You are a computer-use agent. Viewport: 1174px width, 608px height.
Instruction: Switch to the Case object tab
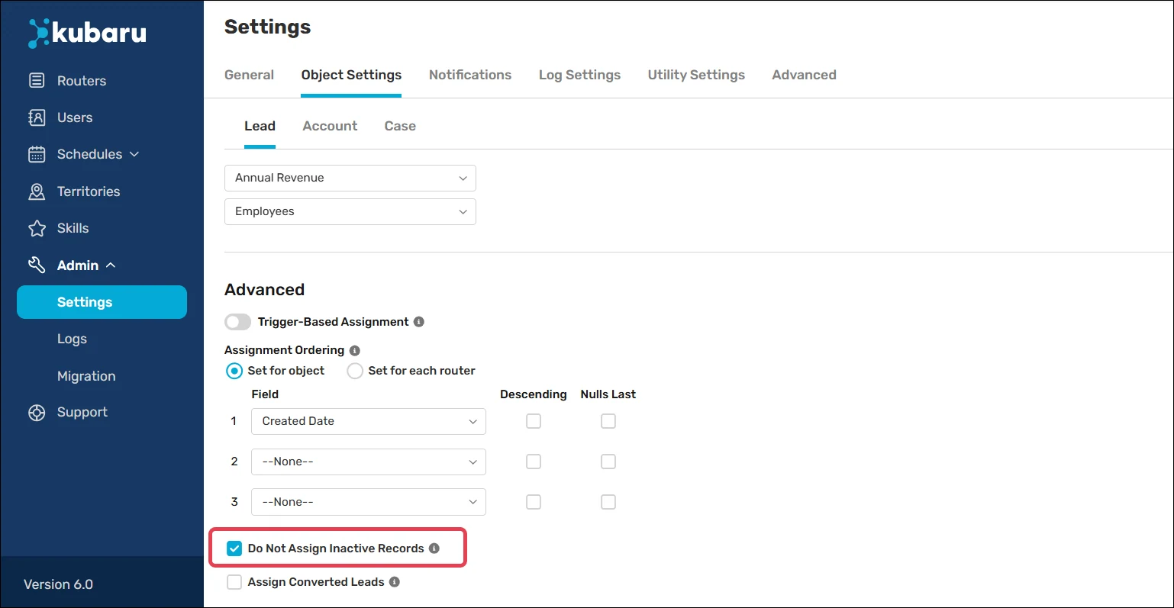[x=400, y=126]
